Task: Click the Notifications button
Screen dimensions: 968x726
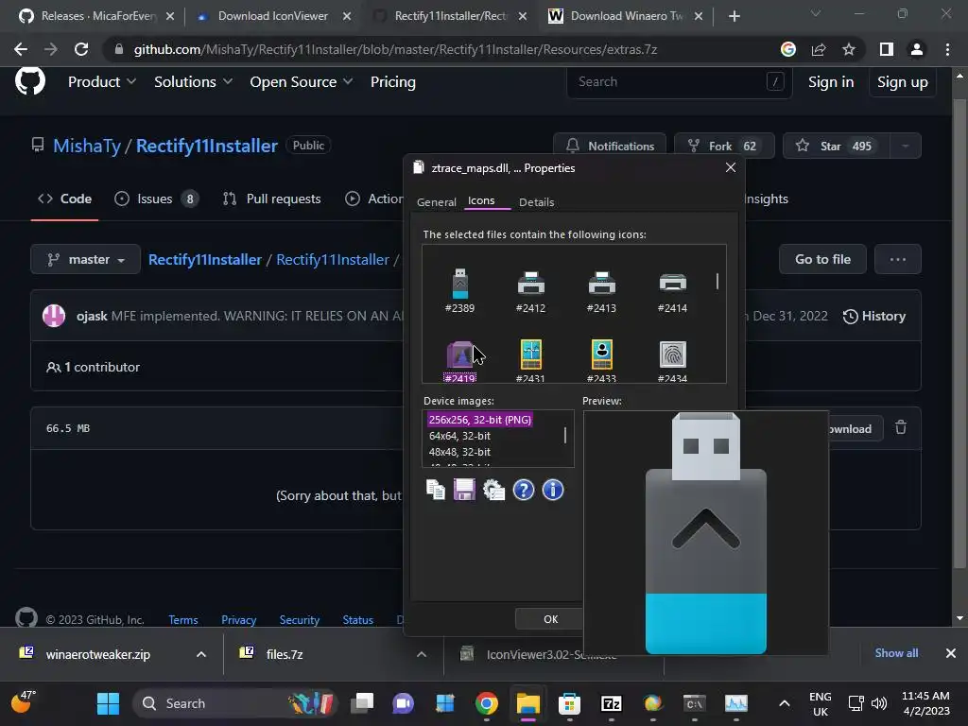Action: coord(610,146)
